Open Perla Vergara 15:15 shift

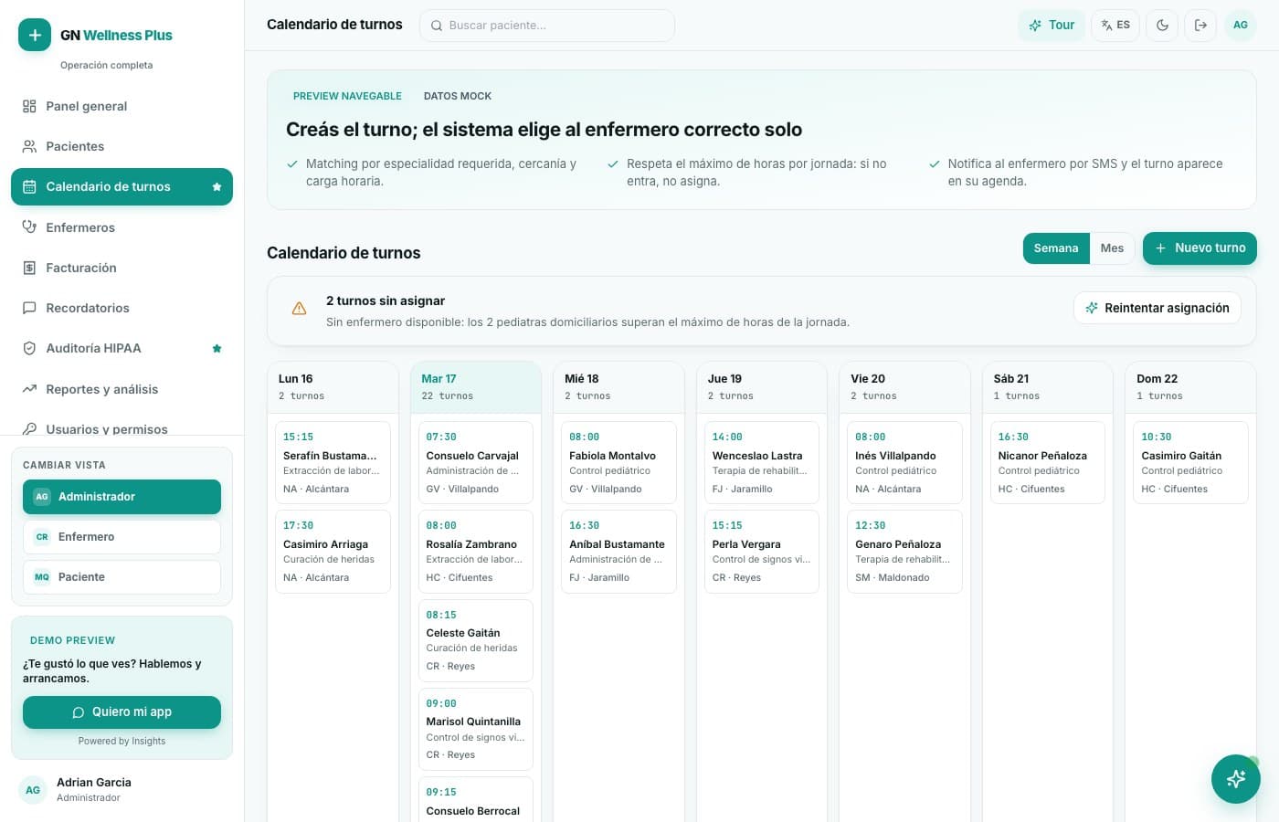point(762,552)
